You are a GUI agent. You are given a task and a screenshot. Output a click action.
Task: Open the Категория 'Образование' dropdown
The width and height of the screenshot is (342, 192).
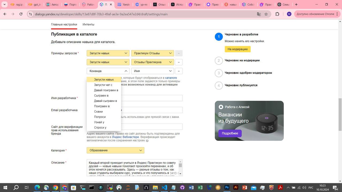(115, 150)
